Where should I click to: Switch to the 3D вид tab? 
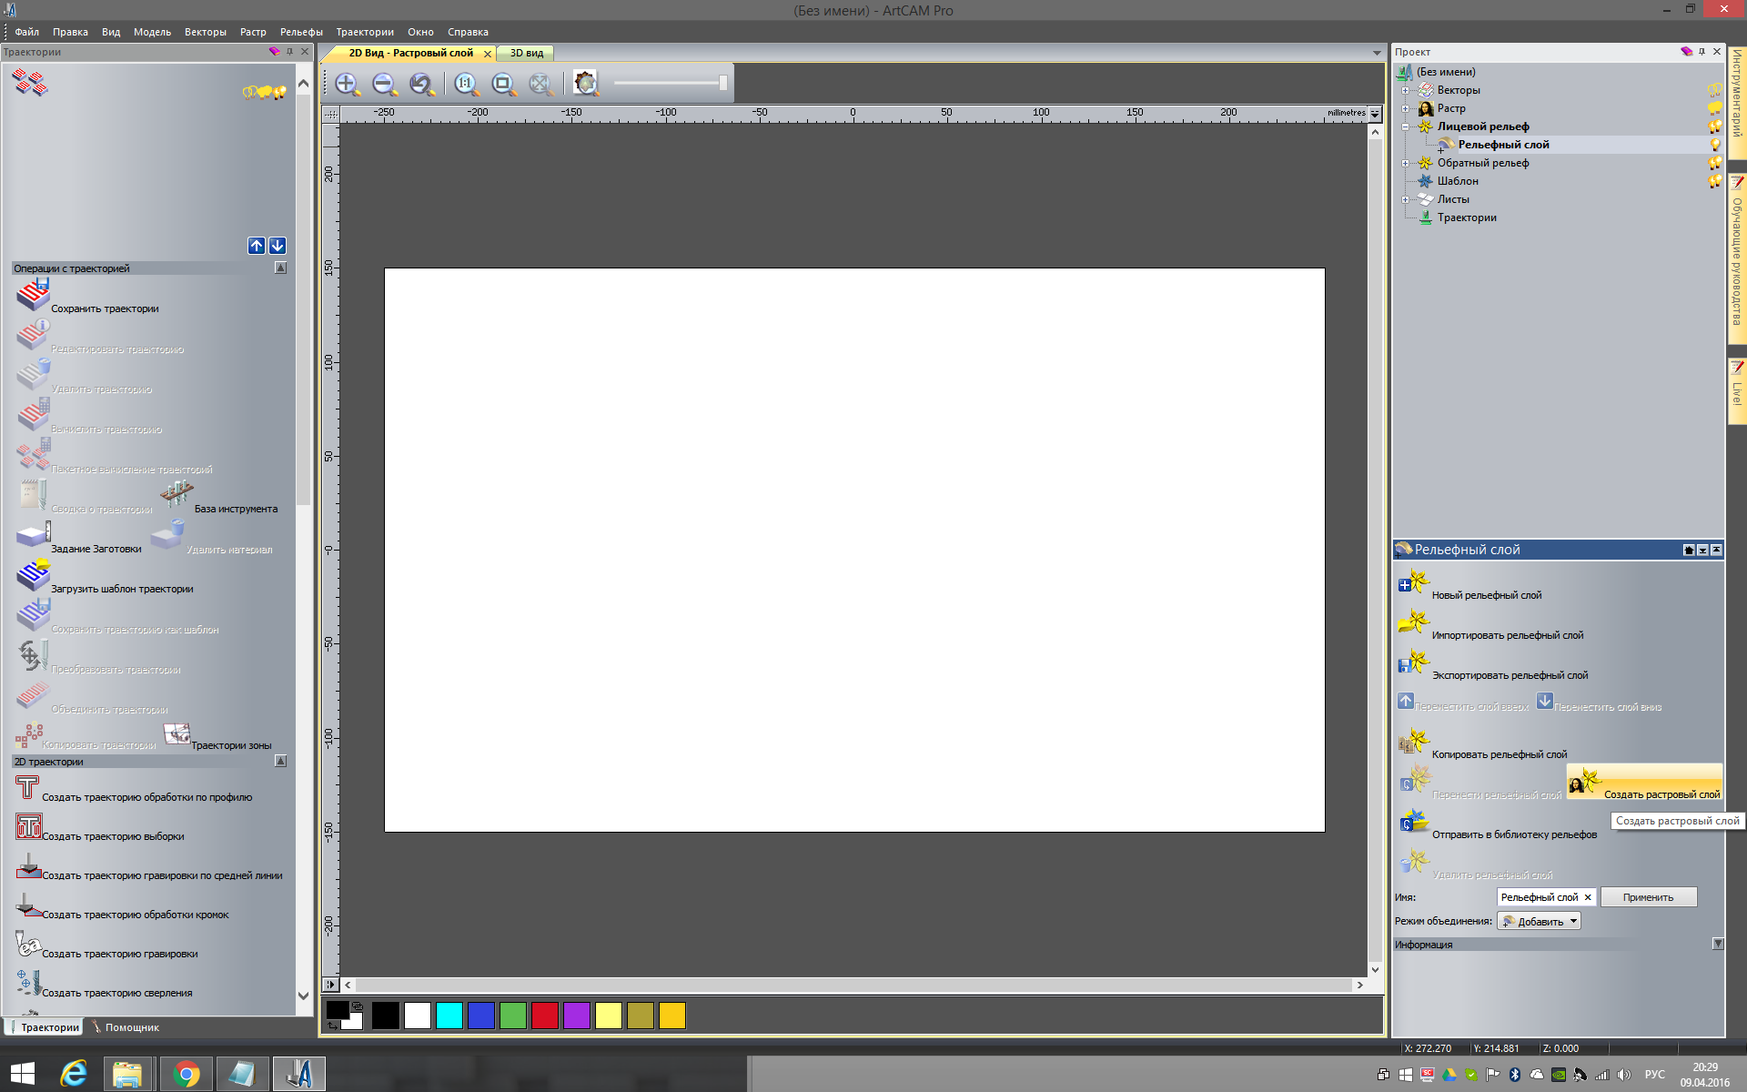[526, 53]
